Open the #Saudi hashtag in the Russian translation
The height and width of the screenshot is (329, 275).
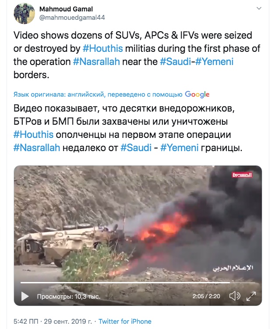point(136,148)
